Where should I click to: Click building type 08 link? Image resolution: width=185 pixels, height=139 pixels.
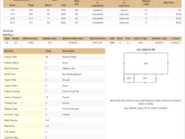pos(7,43)
